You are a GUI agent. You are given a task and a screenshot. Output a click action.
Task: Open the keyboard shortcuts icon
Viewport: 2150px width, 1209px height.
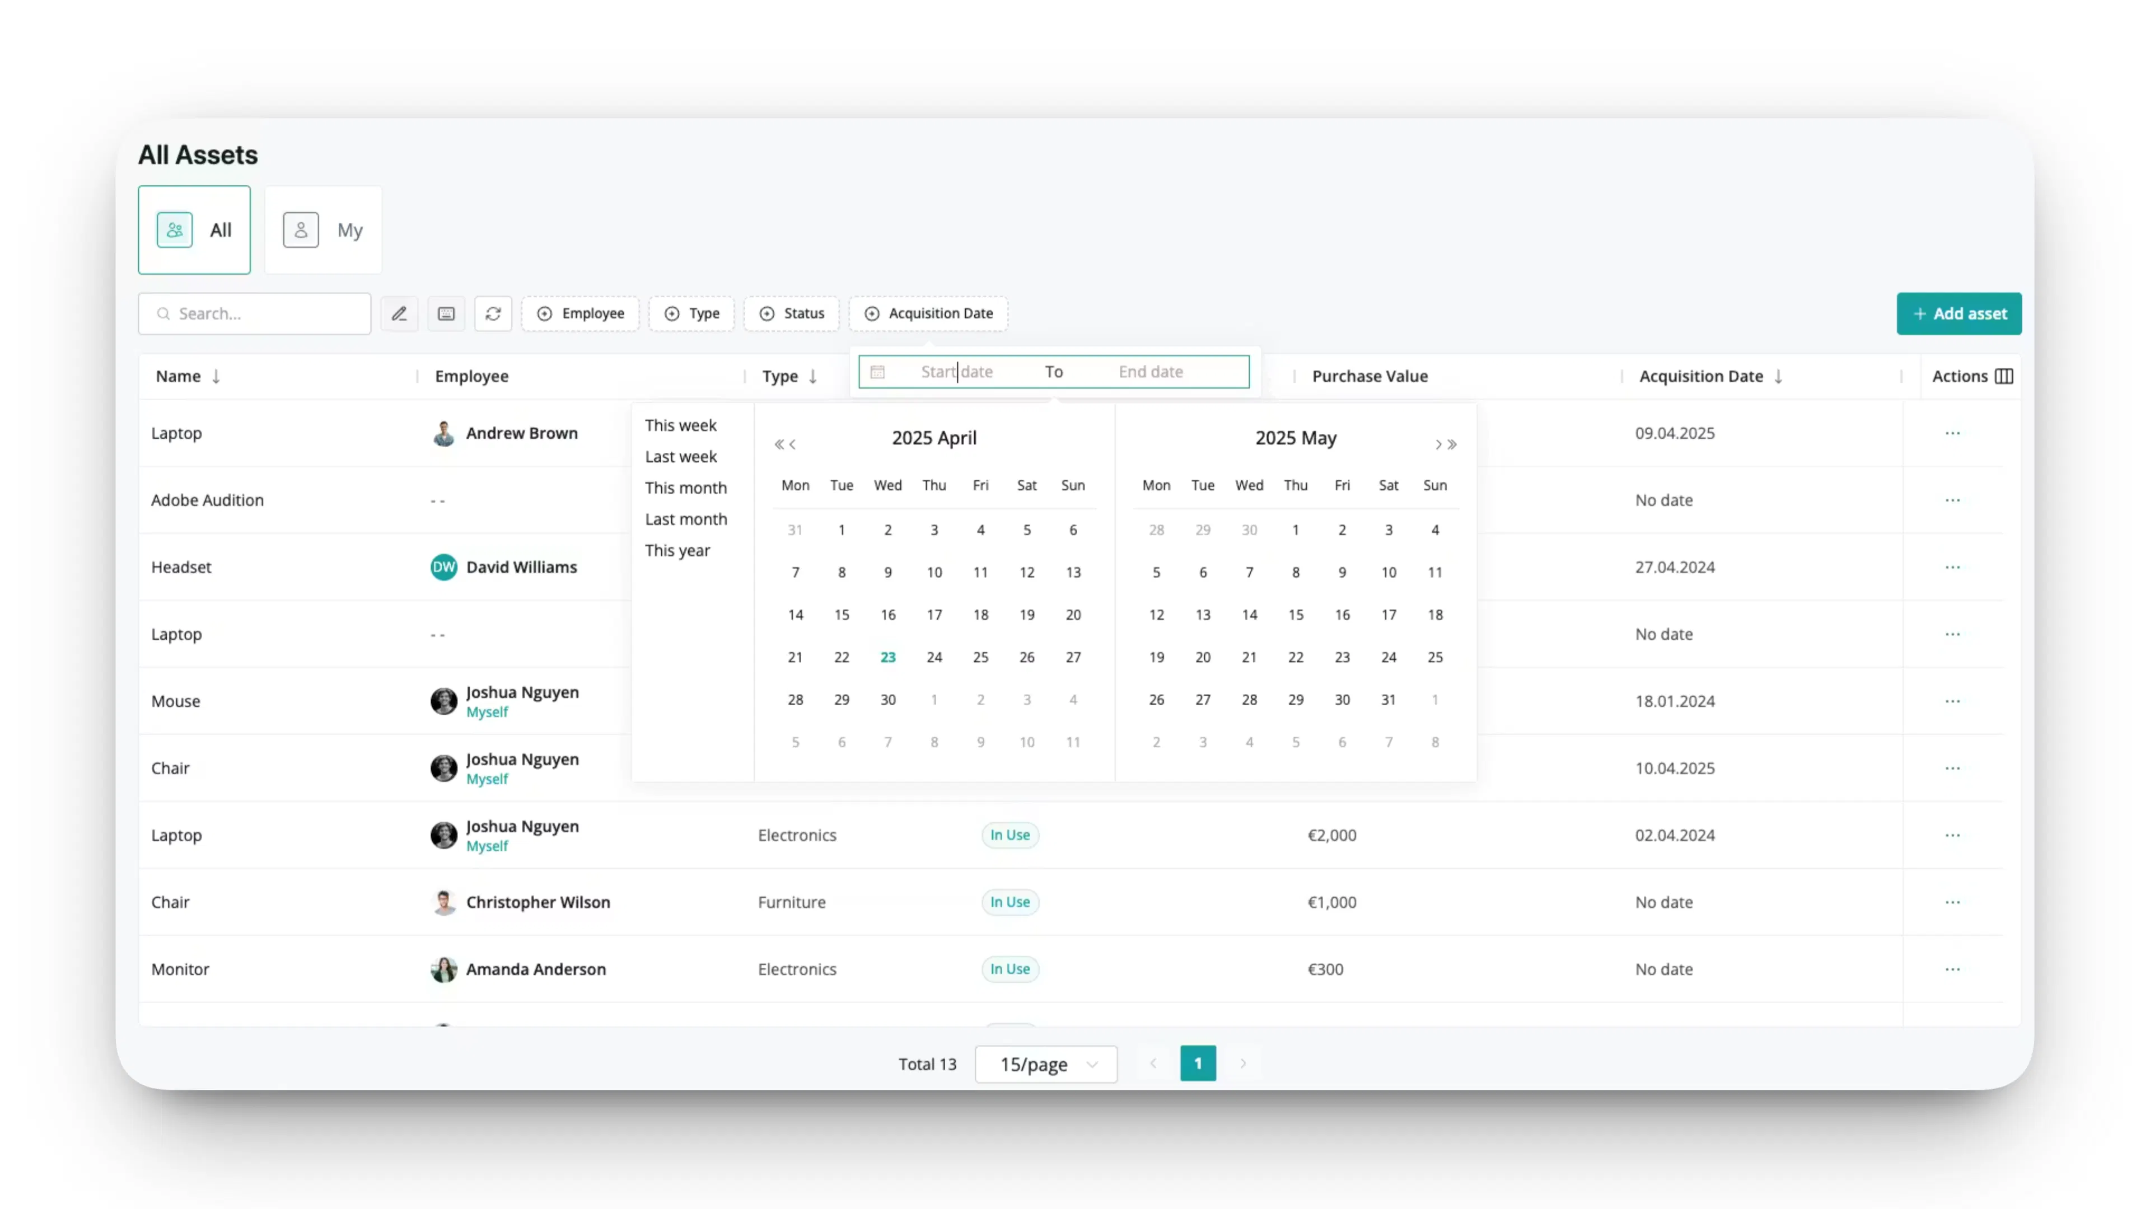[447, 313]
